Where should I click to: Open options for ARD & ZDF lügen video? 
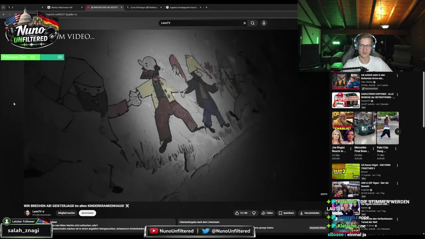[x=397, y=184]
